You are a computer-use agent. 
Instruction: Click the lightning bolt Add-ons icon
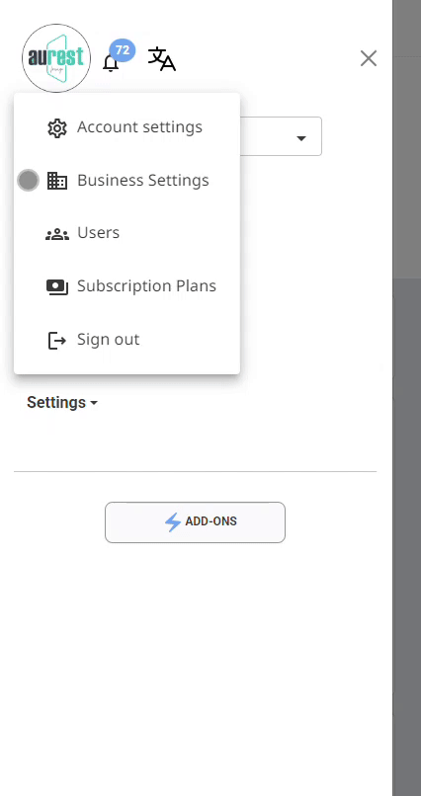click(x=173, y=521)
